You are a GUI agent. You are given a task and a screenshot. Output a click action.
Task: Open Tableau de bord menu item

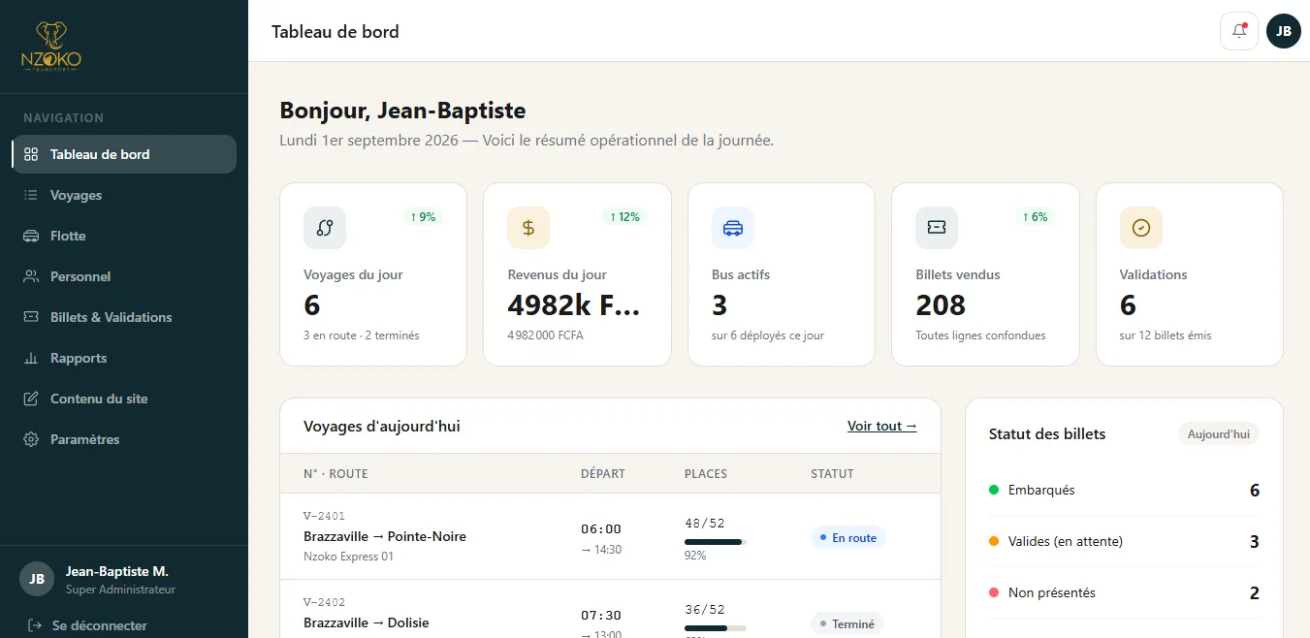pos(124,154)
